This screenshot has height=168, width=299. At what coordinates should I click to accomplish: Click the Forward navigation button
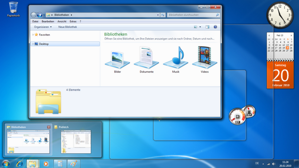point(40,15)
